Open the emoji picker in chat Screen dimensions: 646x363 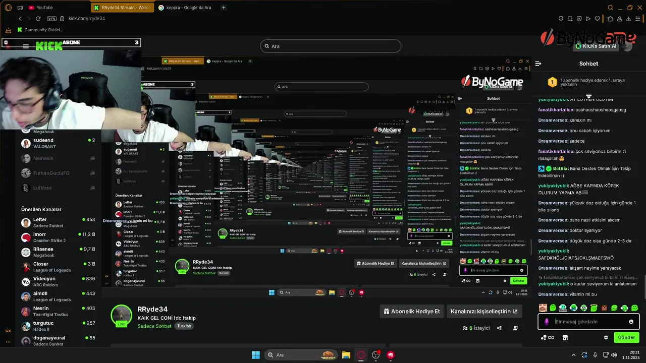631,322
